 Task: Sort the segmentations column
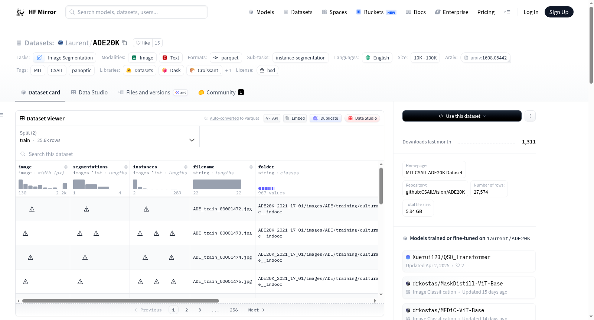[x=126, y=167]
